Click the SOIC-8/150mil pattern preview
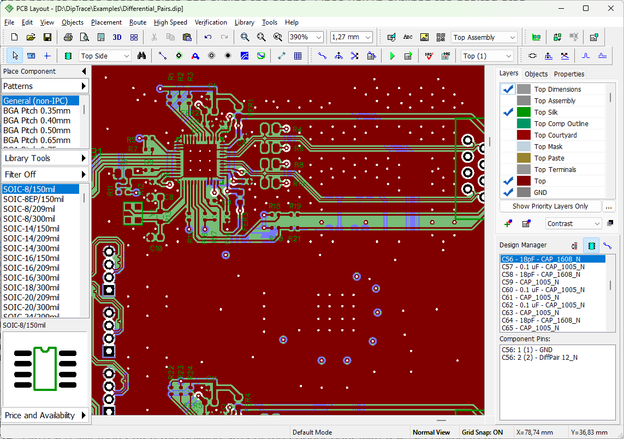 45,369
